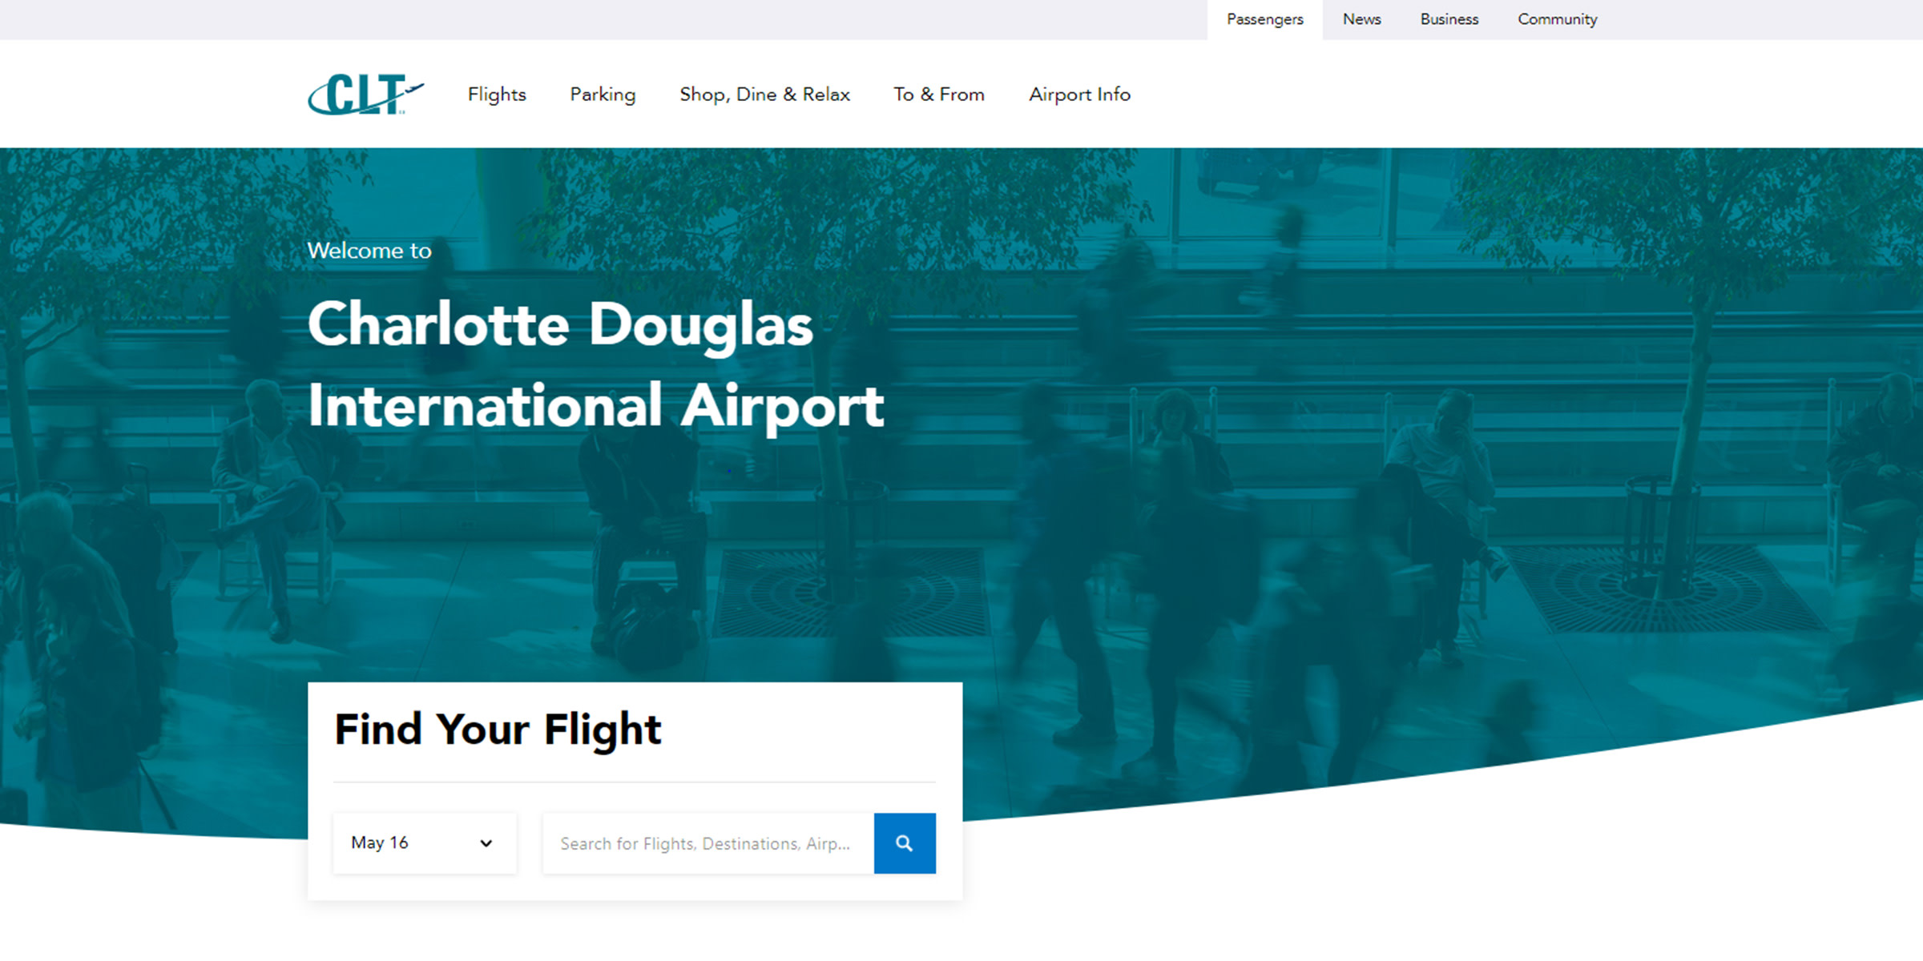Open the May 16 date dropdown

coord(425,843)
